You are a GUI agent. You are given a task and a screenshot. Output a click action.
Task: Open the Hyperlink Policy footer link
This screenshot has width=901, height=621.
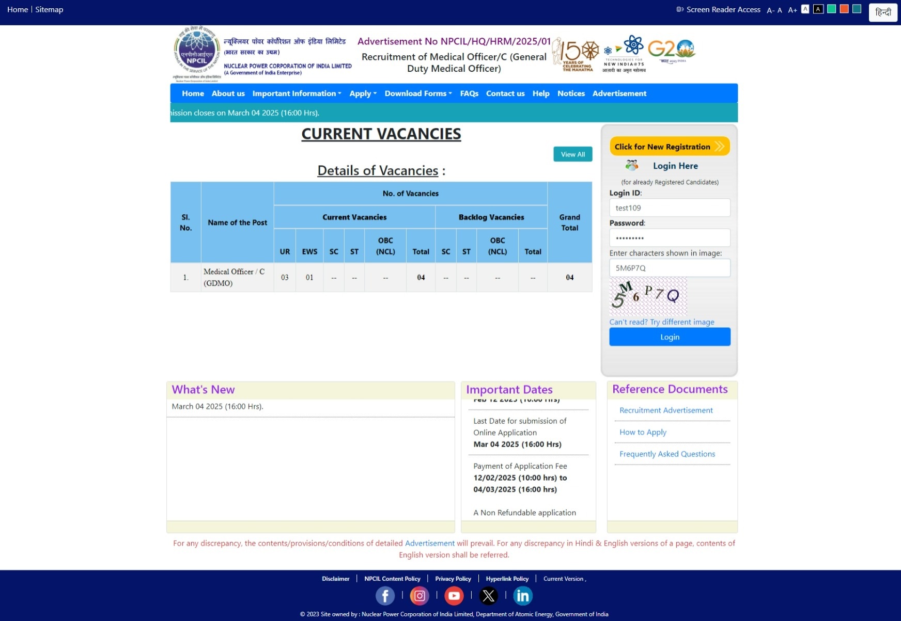[x=507, y=579]
